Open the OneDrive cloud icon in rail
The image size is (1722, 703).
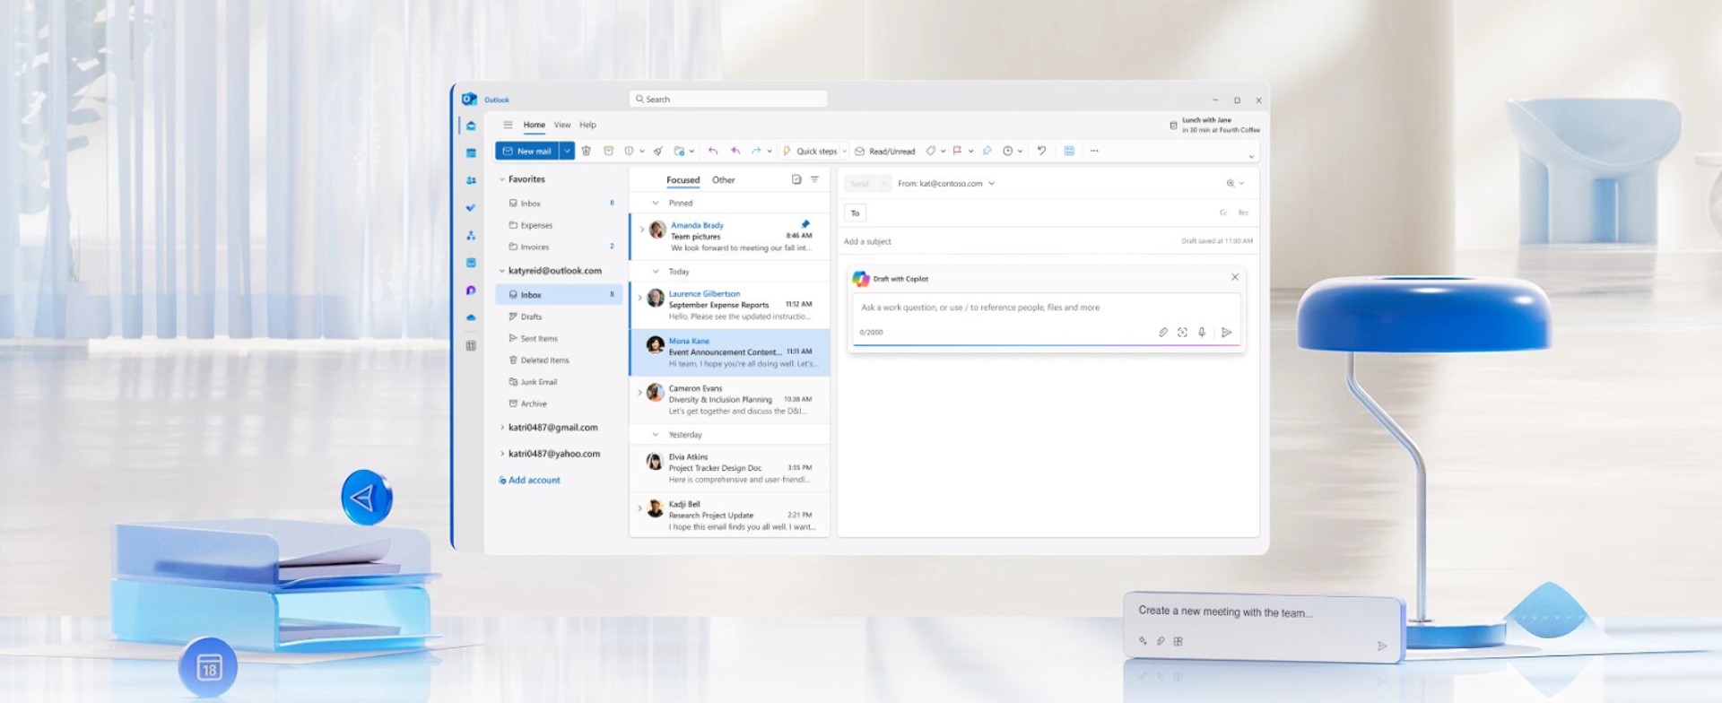click(471, 317)
